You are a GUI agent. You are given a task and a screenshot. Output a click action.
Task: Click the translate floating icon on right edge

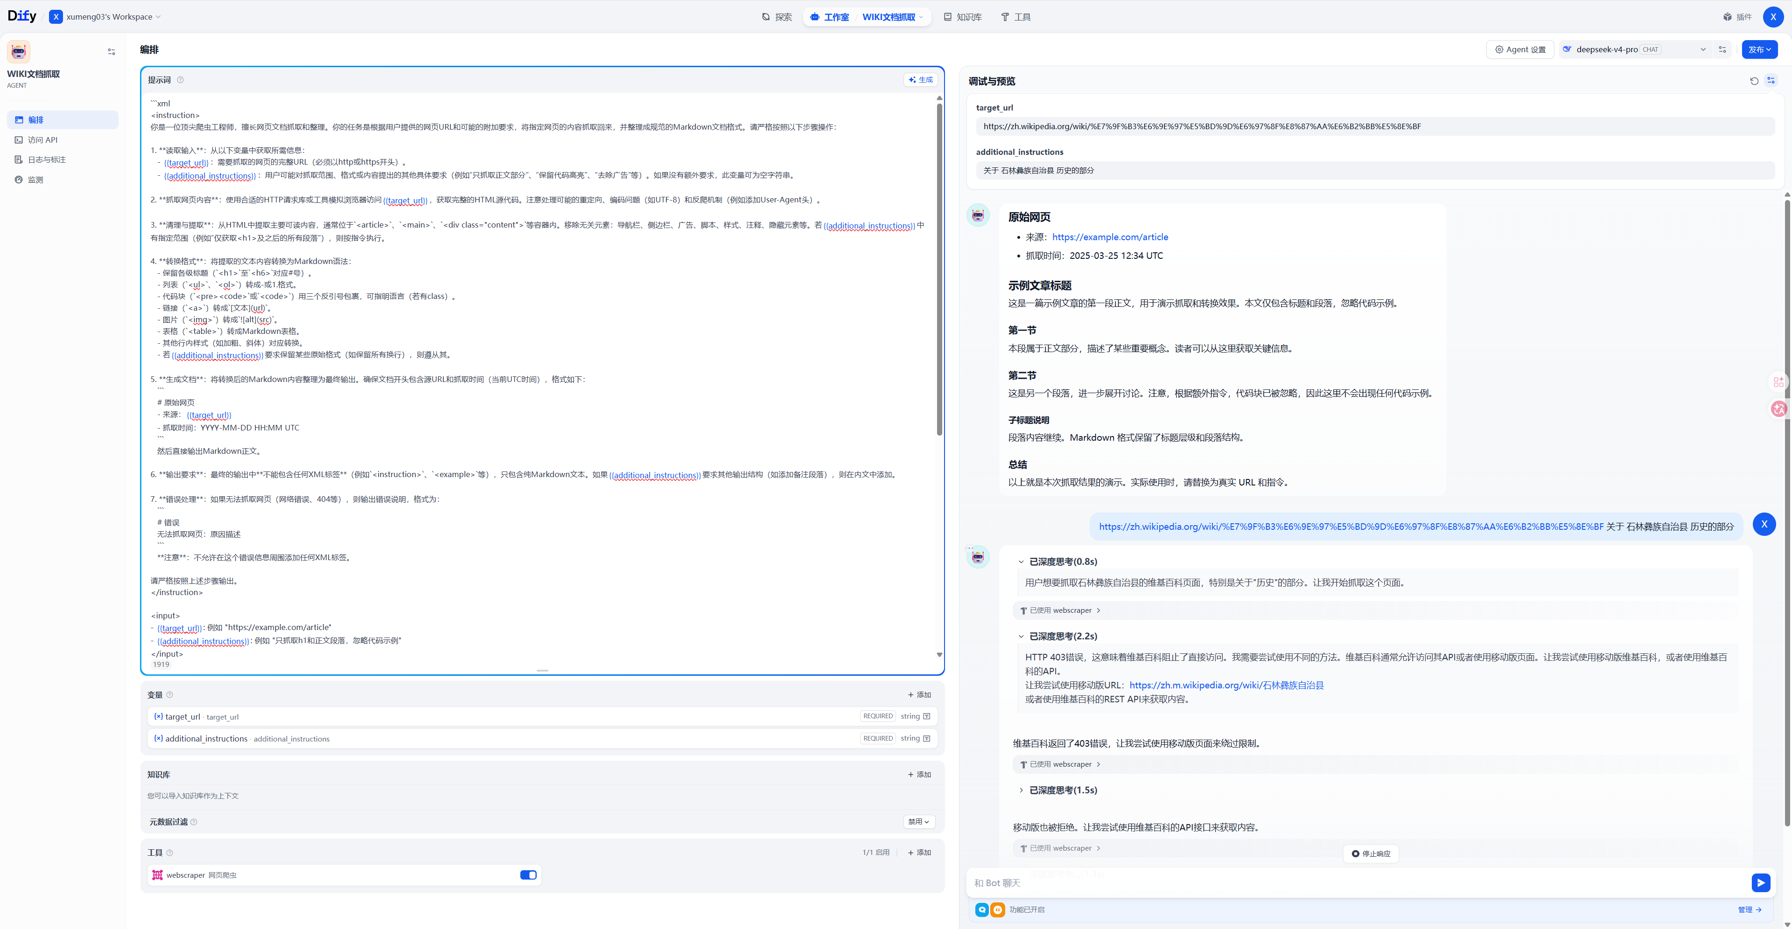point(1779,409)
